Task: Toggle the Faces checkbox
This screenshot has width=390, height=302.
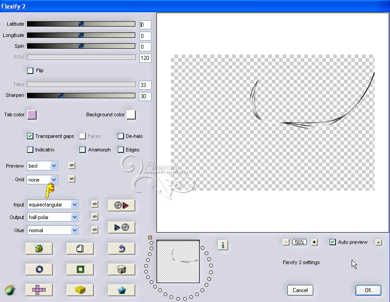Action: point(83,136)
